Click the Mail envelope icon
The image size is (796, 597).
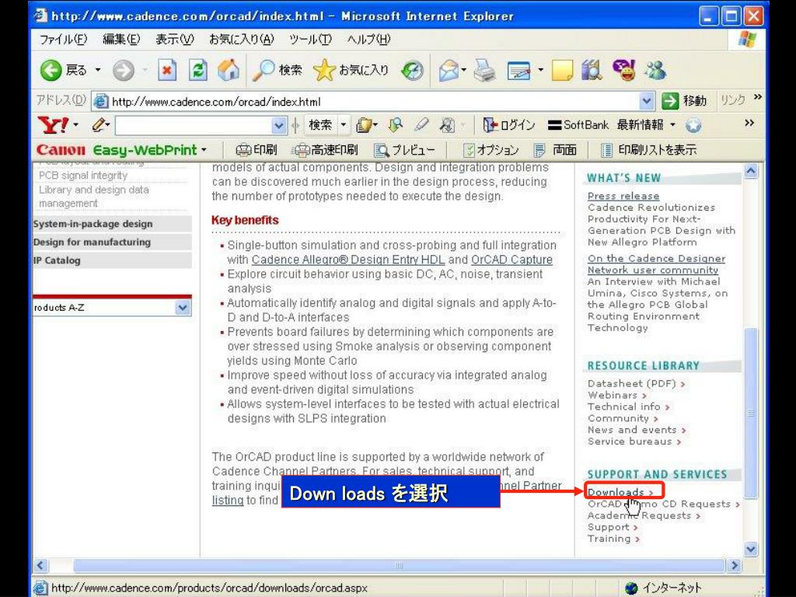449,71
